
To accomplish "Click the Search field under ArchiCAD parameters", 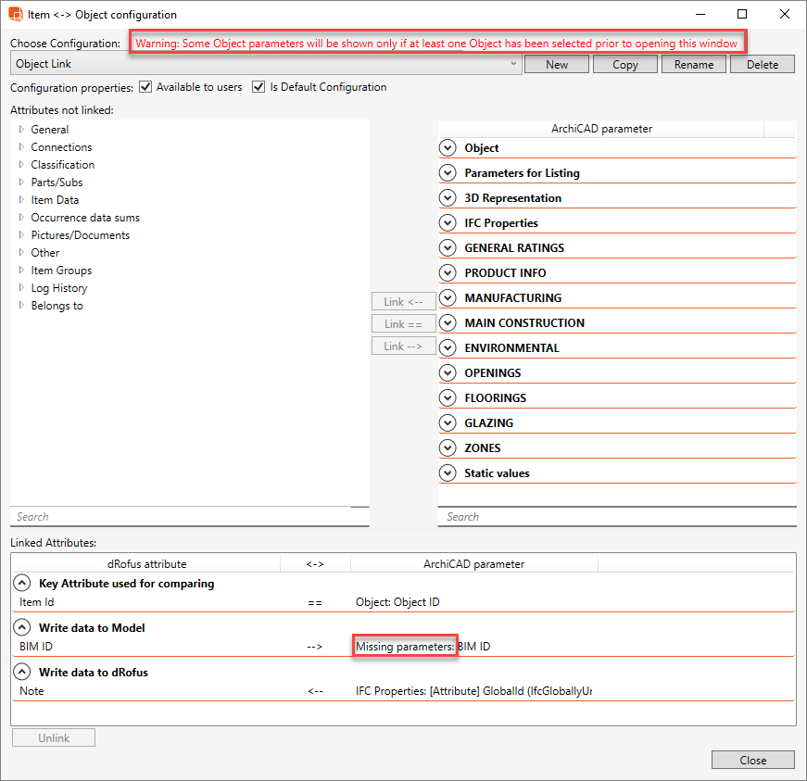I will tap(616, 517).
